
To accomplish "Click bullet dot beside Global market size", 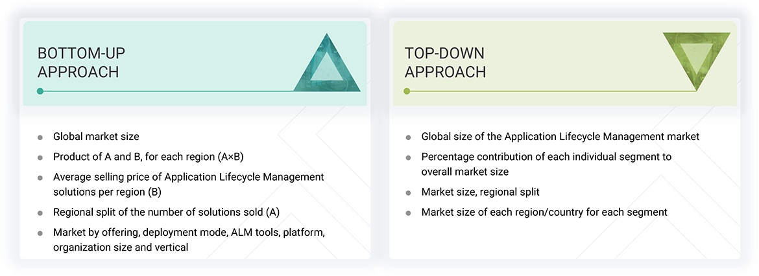I will [40, 137].
